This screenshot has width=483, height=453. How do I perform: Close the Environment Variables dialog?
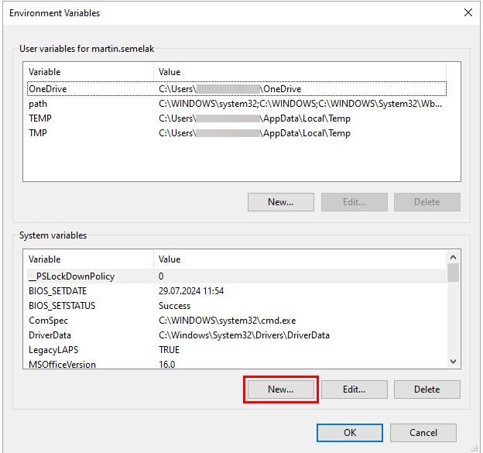[468, 12]
